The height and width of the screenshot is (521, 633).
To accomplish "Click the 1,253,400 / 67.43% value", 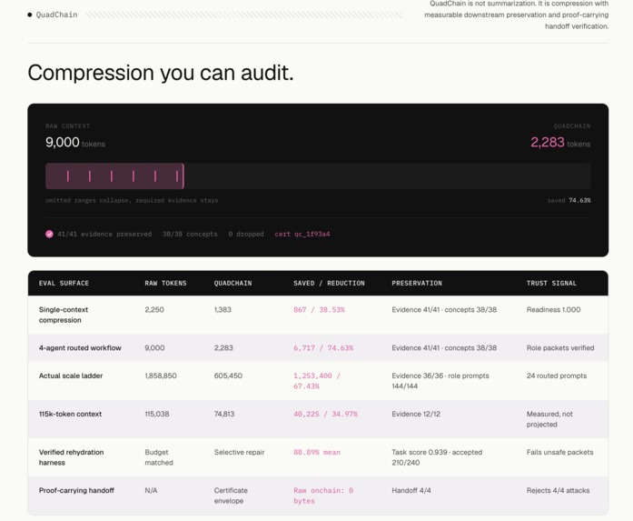I will (x=317, y=381).
